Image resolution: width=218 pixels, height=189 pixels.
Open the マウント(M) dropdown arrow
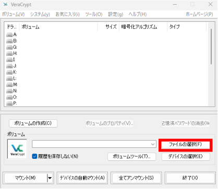50,178
